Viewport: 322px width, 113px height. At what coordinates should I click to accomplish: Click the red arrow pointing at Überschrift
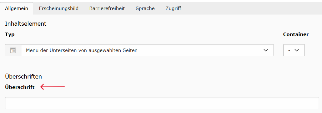[53, 87]
